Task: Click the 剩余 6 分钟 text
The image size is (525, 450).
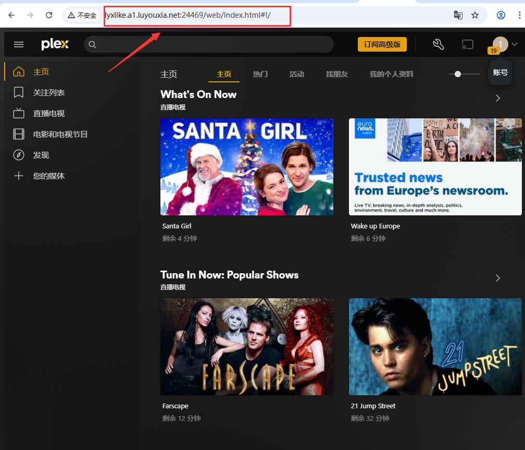Action: (x=368, y=238)
